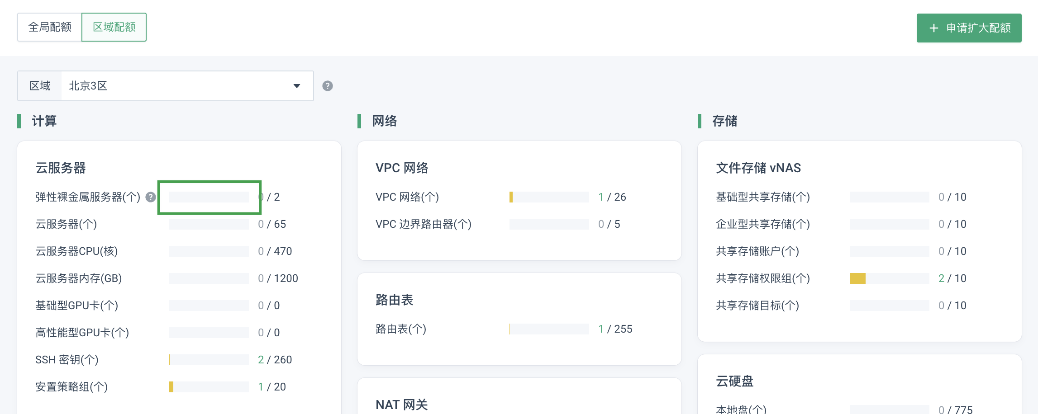Click the 弹性裸金属服务器(个) label
This screenshot has height=414, width=1038.
88,197
